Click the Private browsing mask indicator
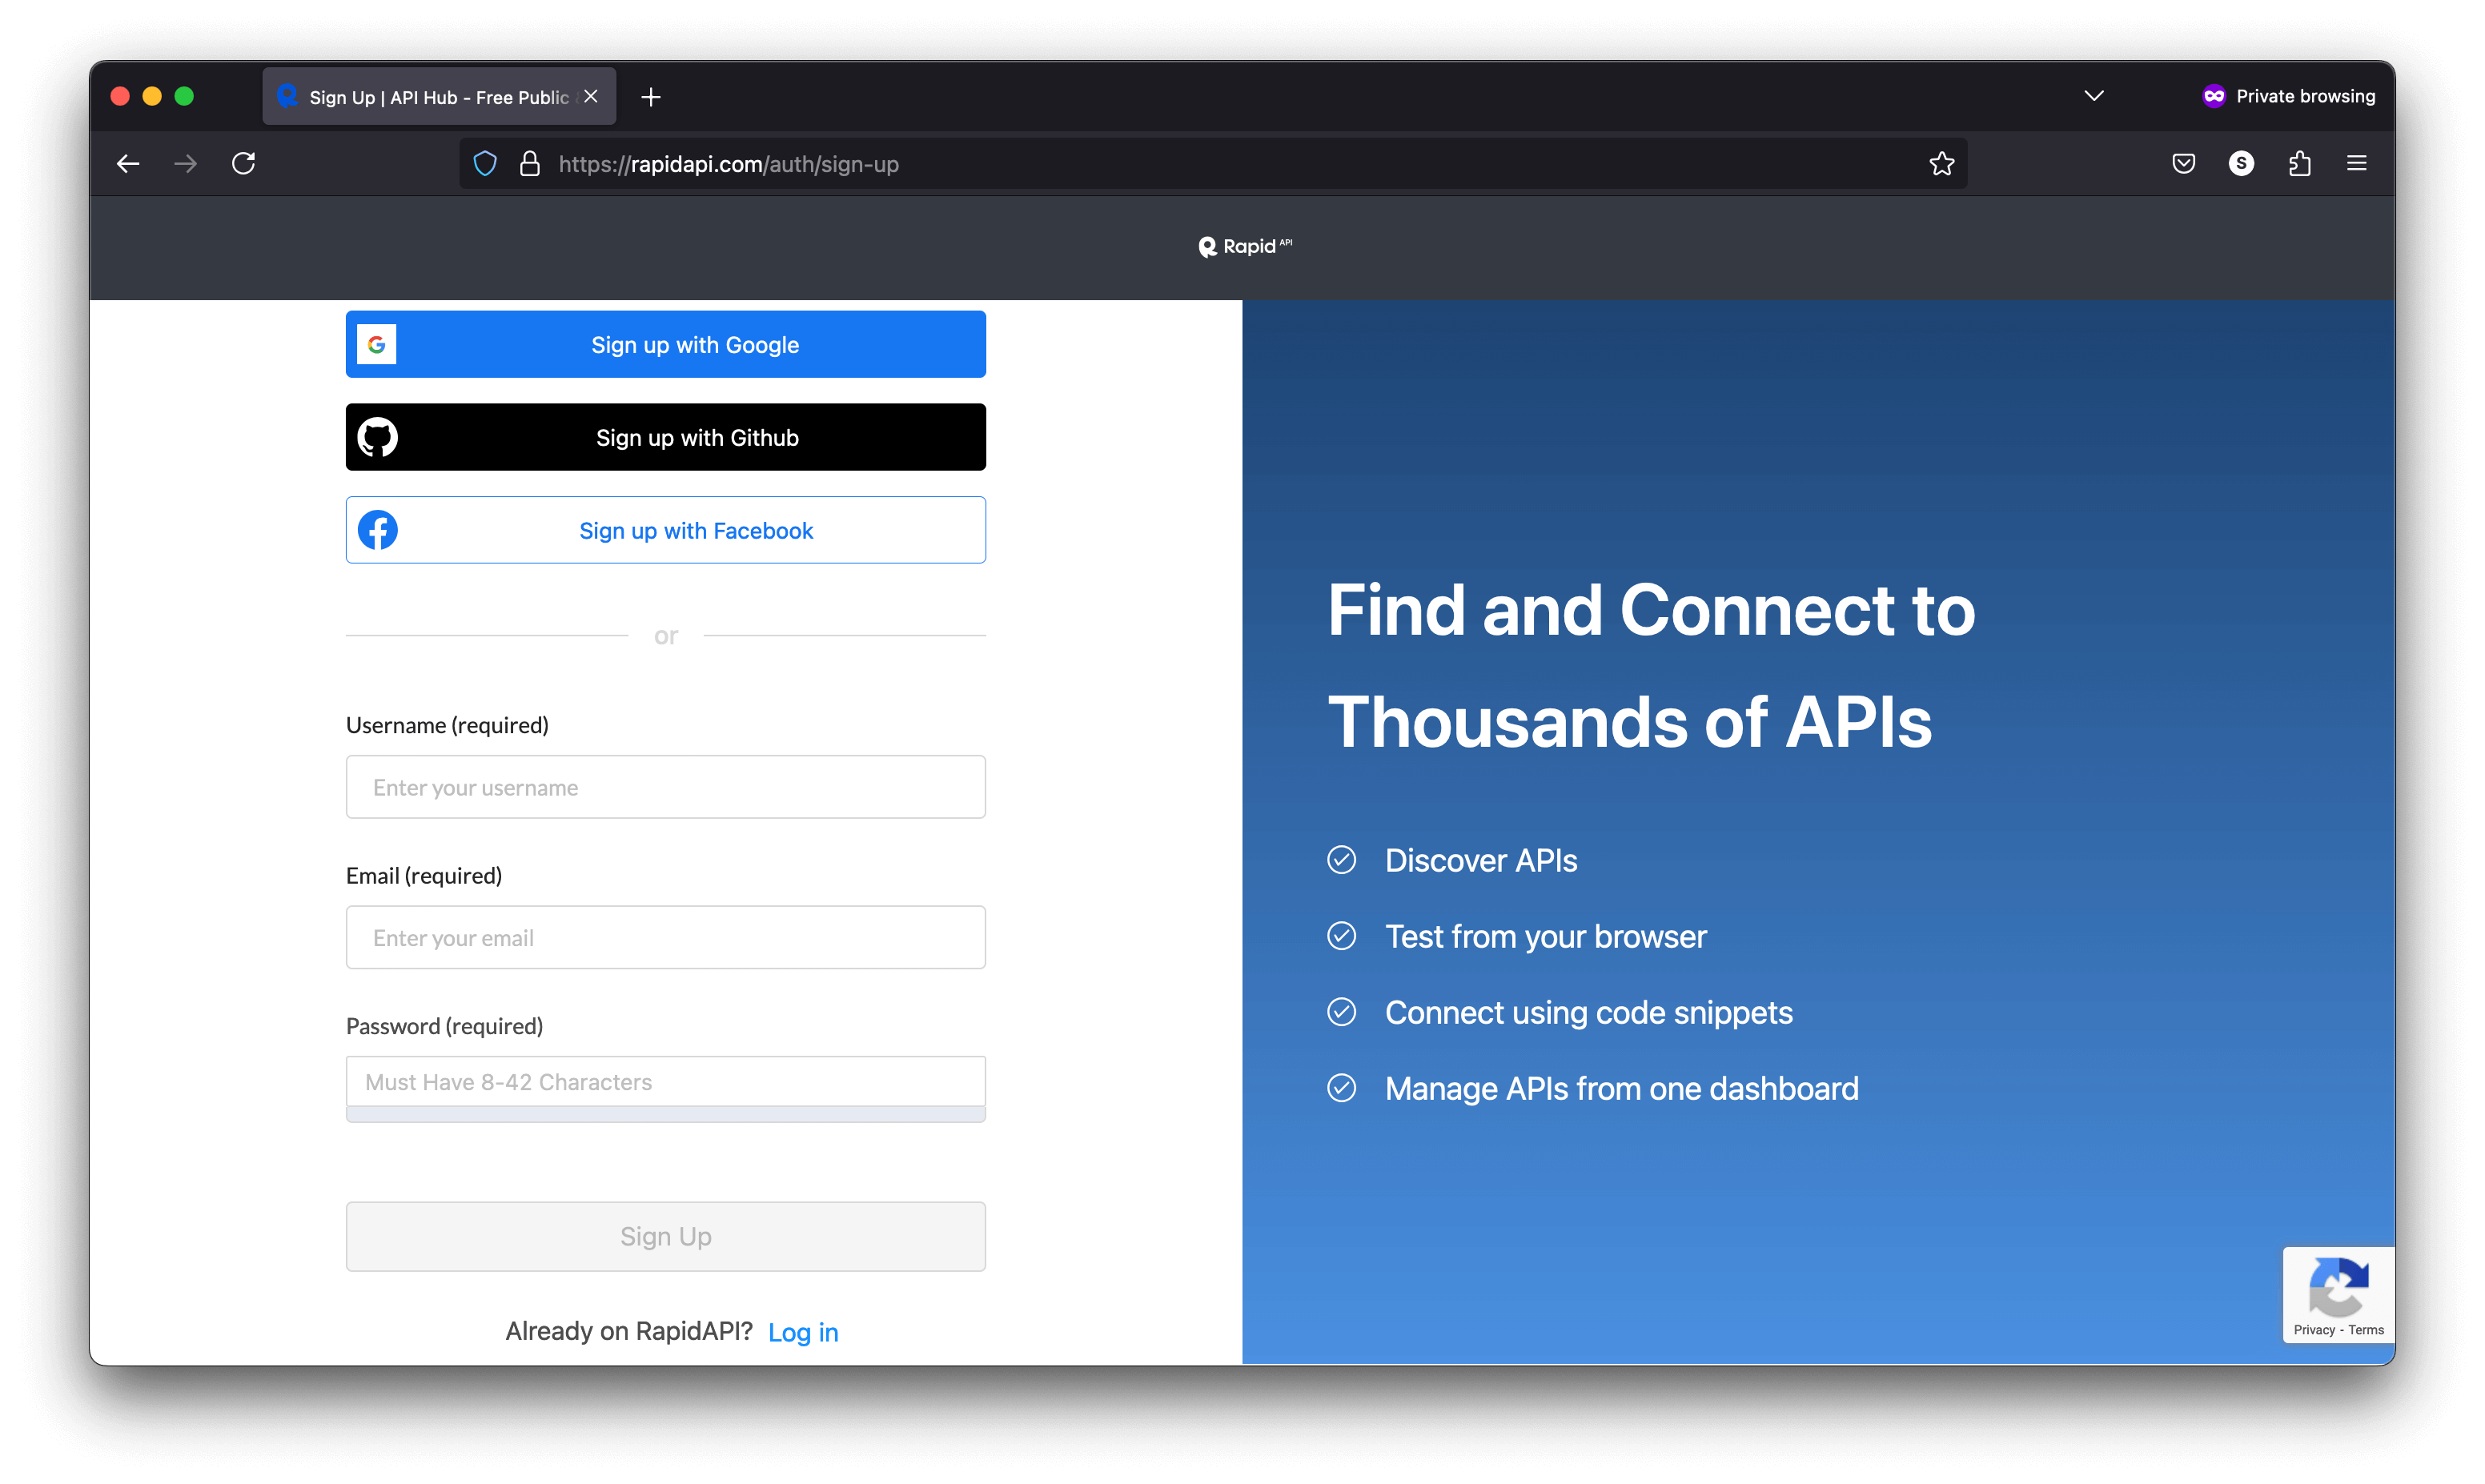Viewport: 2485px width, 1484px height. (x=2213, y=95)
